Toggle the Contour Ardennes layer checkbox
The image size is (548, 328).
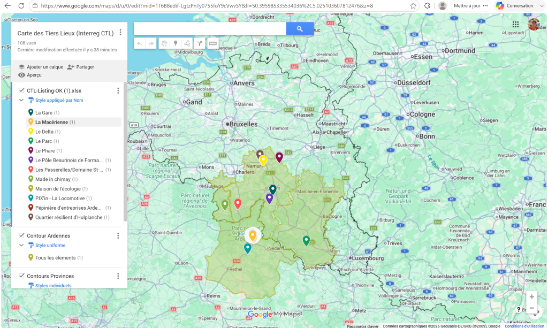[x=21, y=235]
